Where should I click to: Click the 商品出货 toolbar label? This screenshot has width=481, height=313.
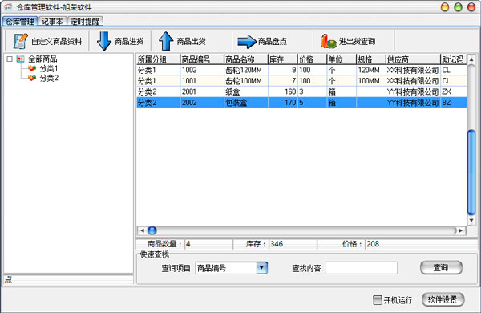(191, 41)
